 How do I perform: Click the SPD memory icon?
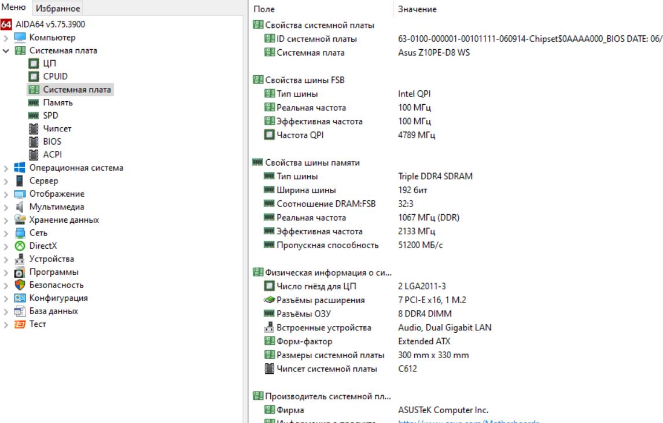(x=34, y=116)
